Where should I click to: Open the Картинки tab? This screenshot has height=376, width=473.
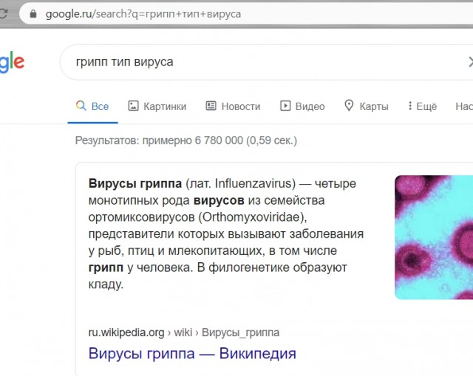click(x=157, y=106)
